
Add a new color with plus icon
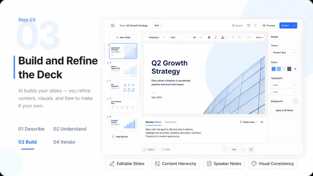click(295, 69)
